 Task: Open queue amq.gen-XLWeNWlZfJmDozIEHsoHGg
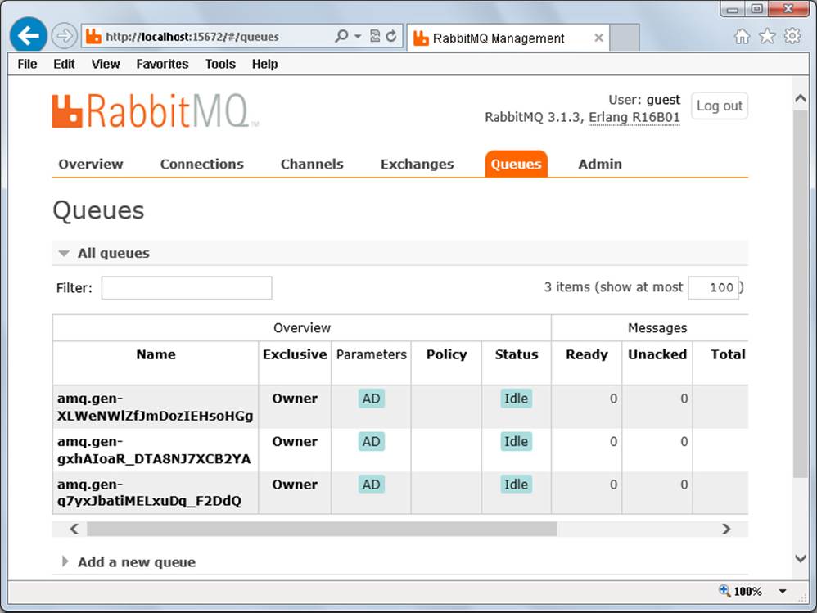[x=156, y=408]
